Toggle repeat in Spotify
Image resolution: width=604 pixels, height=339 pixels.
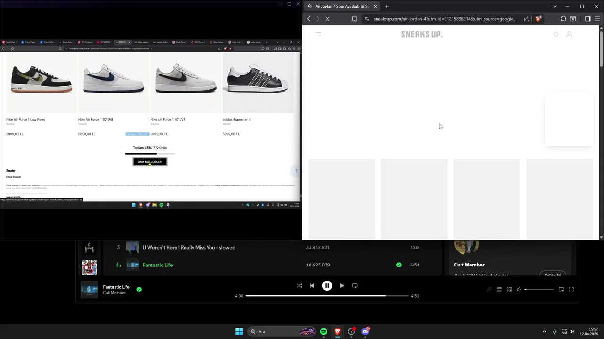[355, 285]
